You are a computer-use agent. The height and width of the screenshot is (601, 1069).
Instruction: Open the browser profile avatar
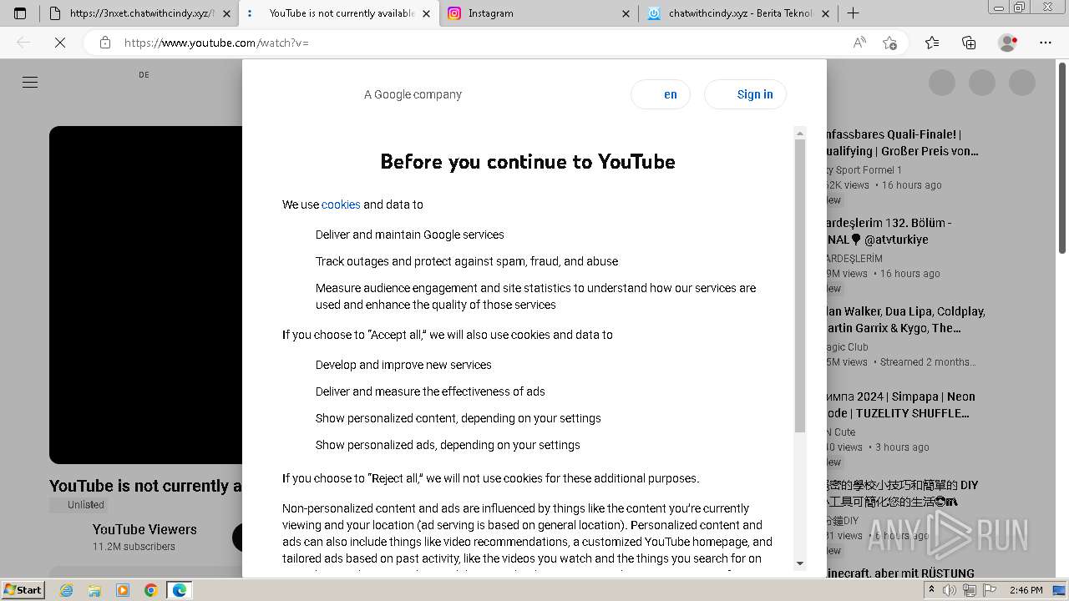(x=1008, y=43)
